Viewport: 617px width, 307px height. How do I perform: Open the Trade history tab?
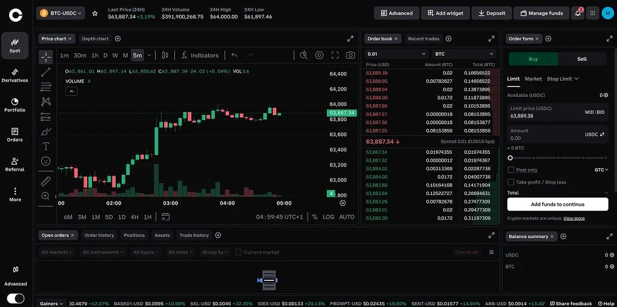(194, 235)
